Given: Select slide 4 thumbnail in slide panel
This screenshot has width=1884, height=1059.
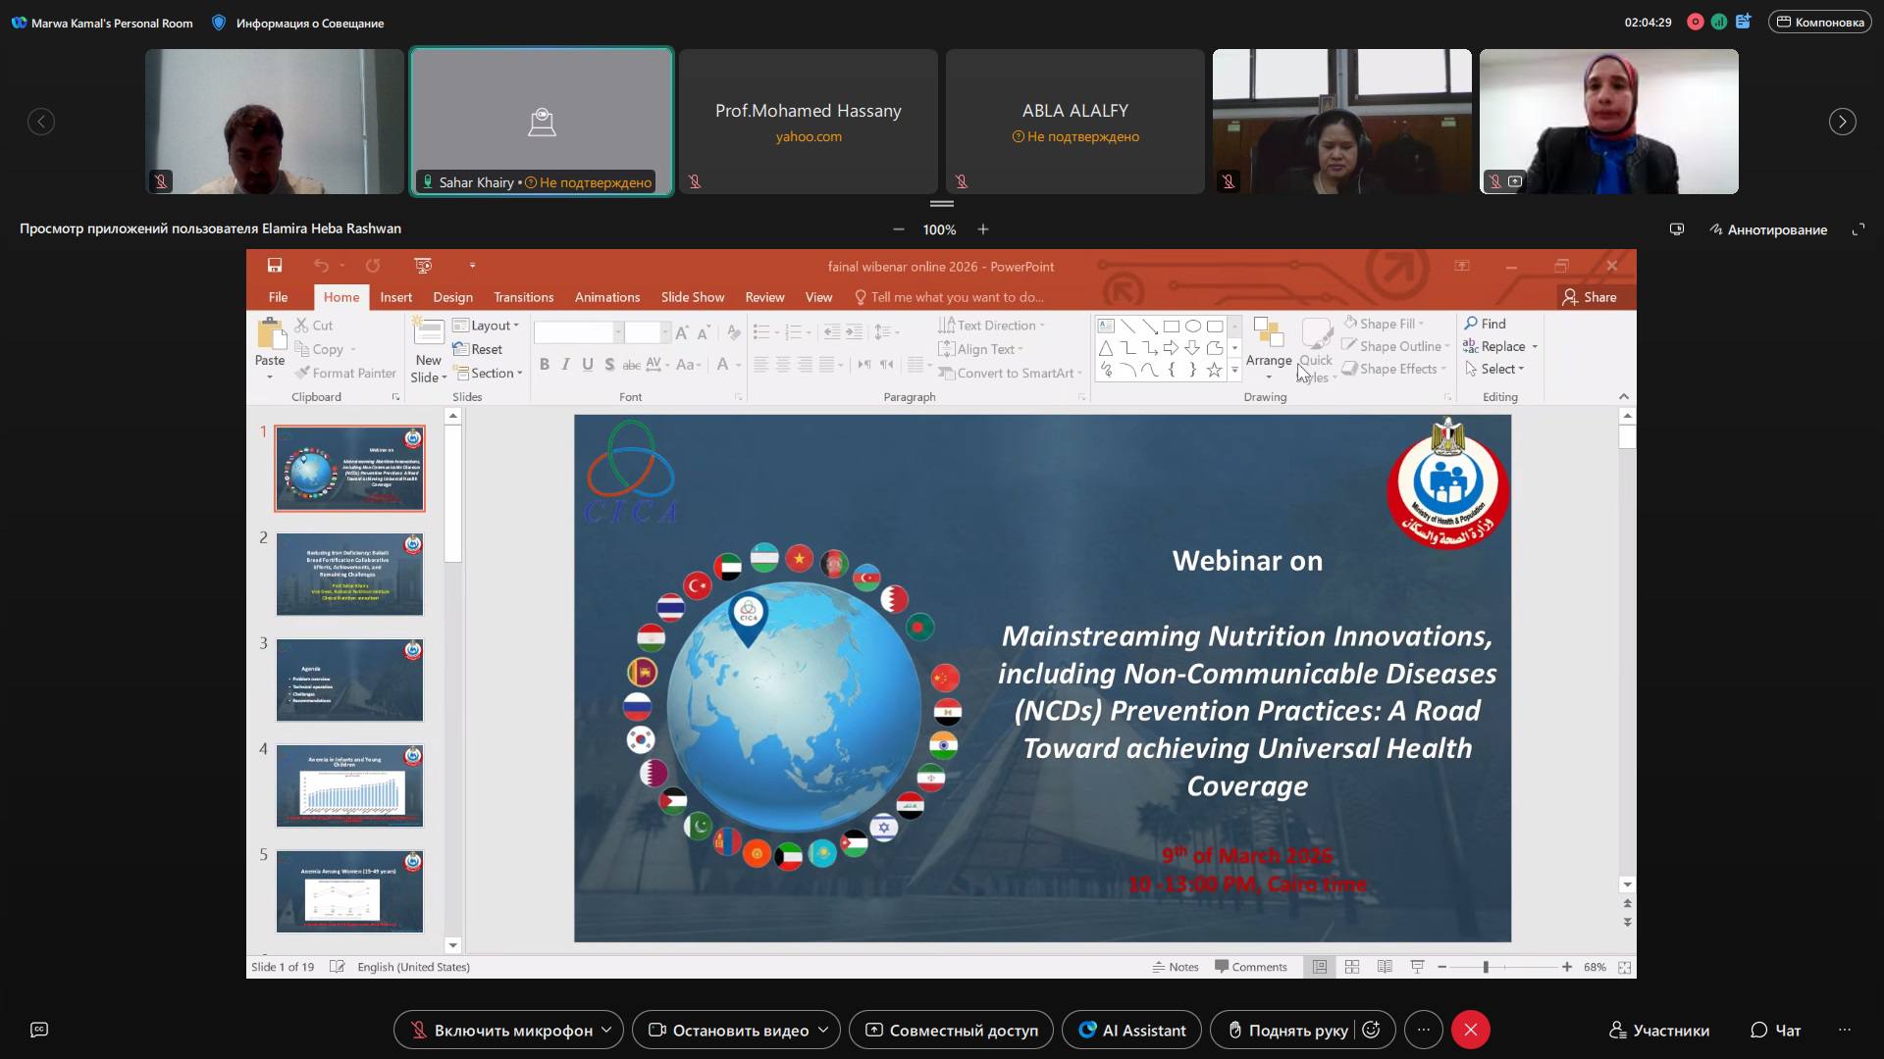Looking at the screenshot, I should point(349,785).
